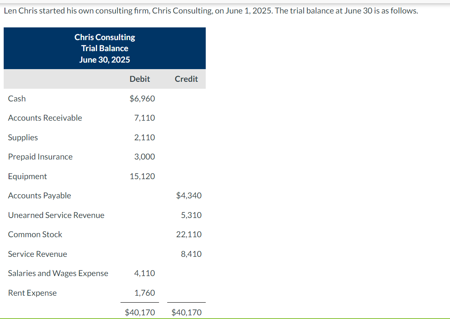Click the Debit column header

click(x=140, y=79)
